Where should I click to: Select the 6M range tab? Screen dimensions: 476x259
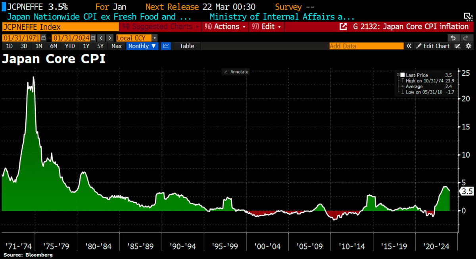(x=54, y=46)
